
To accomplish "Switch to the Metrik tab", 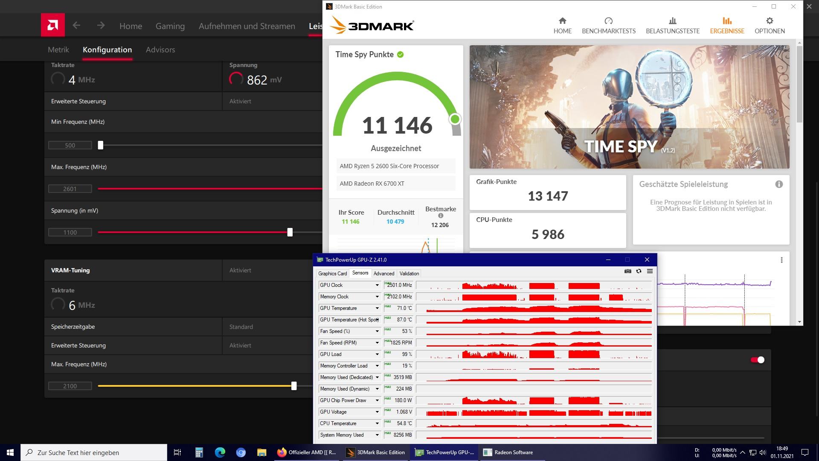I will tap(58, 50).
